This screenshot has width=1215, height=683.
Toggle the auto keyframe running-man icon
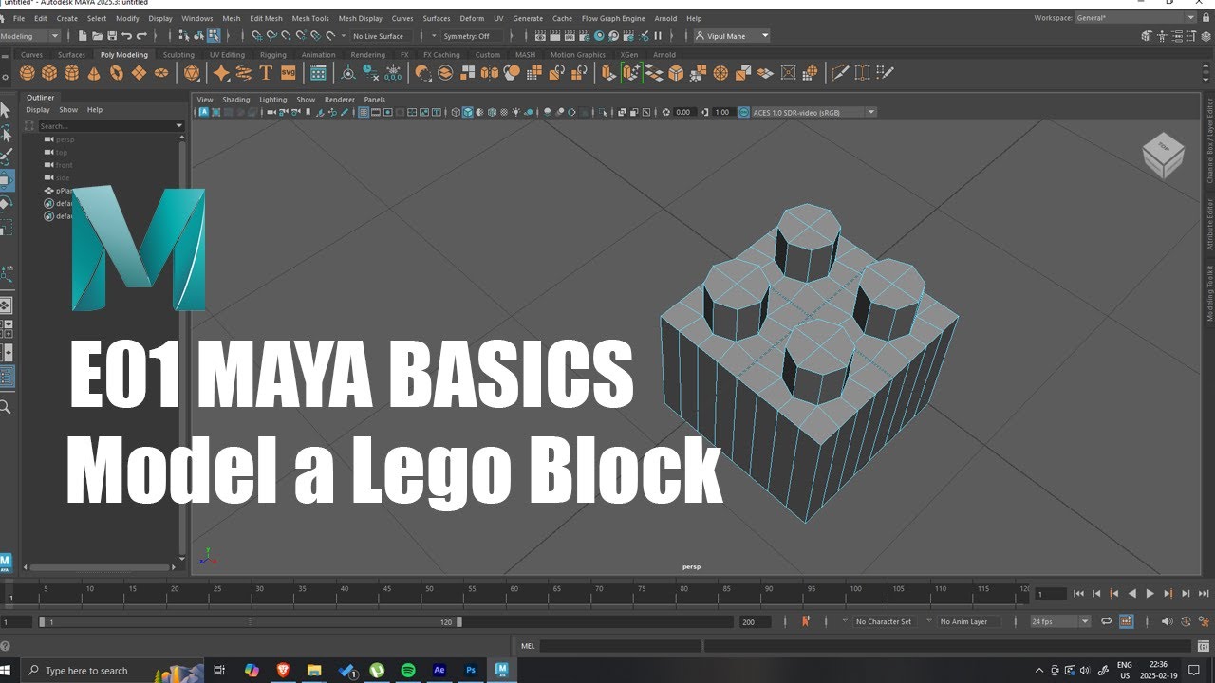(1204, 621)
